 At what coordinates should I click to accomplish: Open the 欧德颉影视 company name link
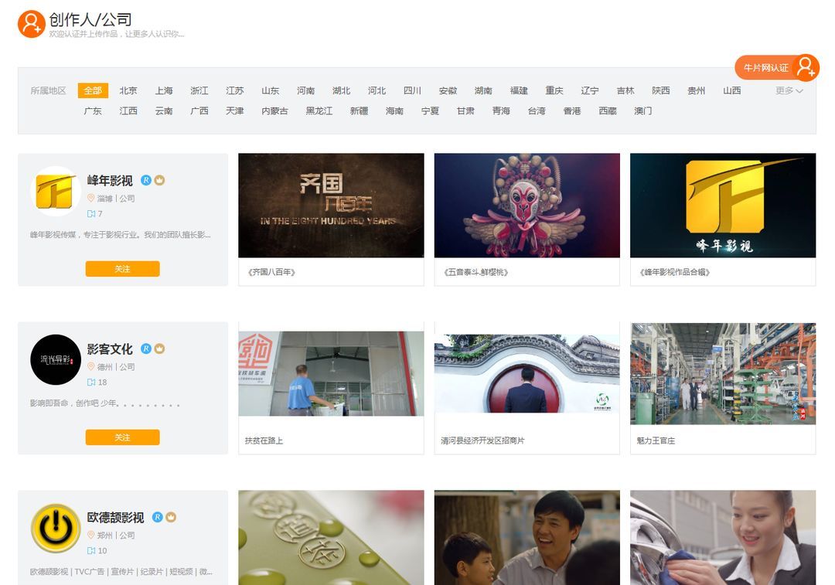coord(115,518)
